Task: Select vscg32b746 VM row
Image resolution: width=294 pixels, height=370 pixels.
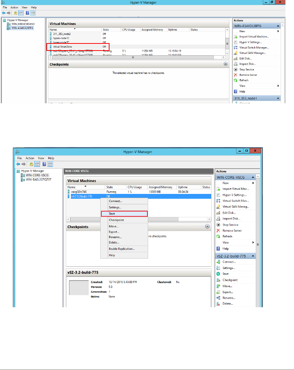Action: click(x=139, y=192)
